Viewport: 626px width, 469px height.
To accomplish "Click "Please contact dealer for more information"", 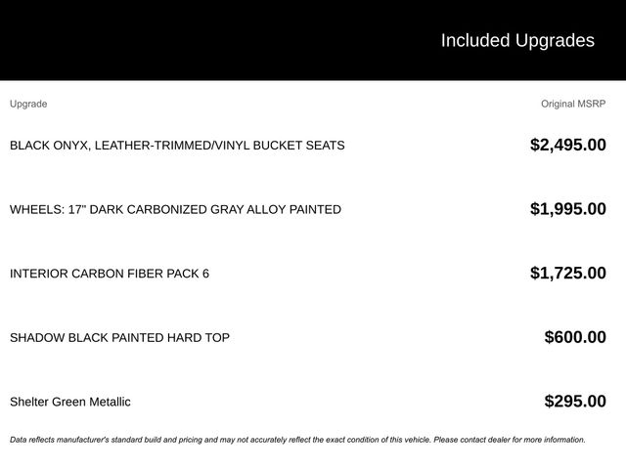I will click(x=510, y=440).
